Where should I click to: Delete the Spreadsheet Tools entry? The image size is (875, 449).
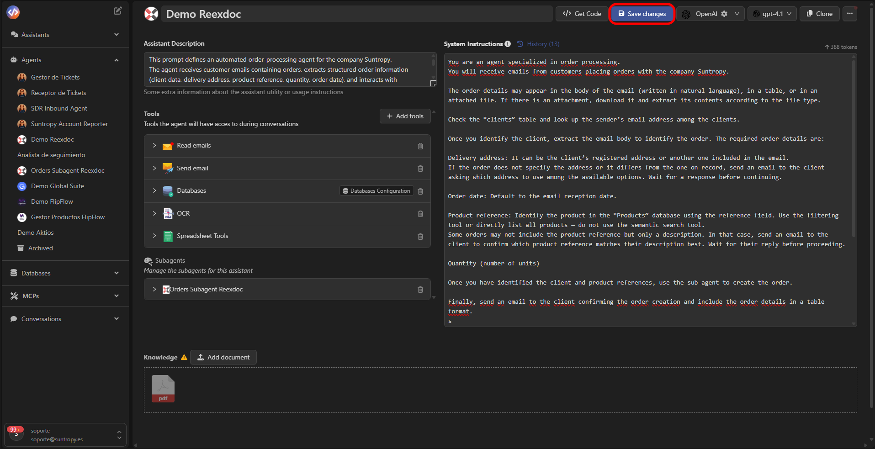pos(420,237)
